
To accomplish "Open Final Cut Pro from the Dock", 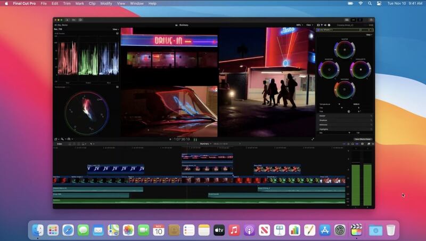I will tap(357, 230).
